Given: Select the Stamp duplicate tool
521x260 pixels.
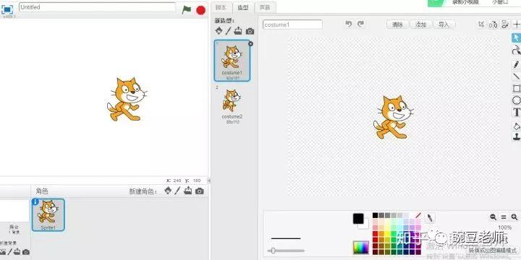Looking at the screenshot, I should [517, 136].
